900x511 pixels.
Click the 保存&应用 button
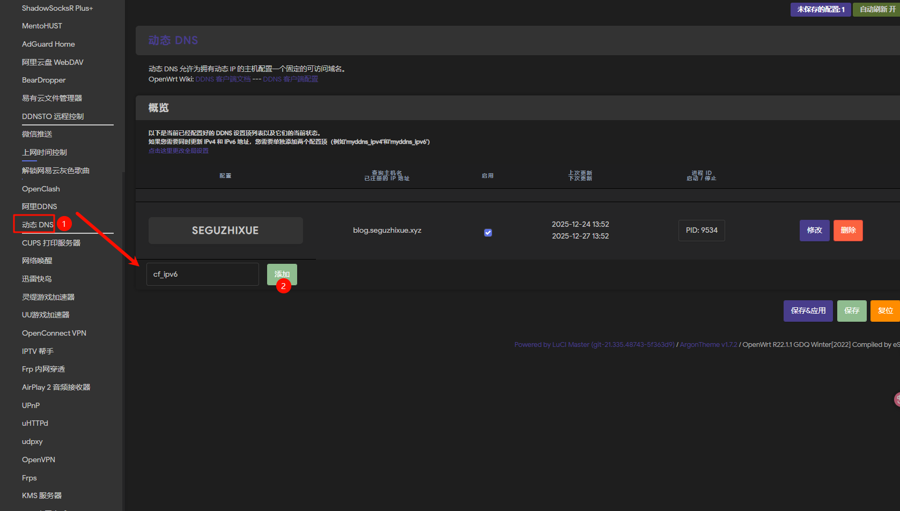[x=808, y=311]
